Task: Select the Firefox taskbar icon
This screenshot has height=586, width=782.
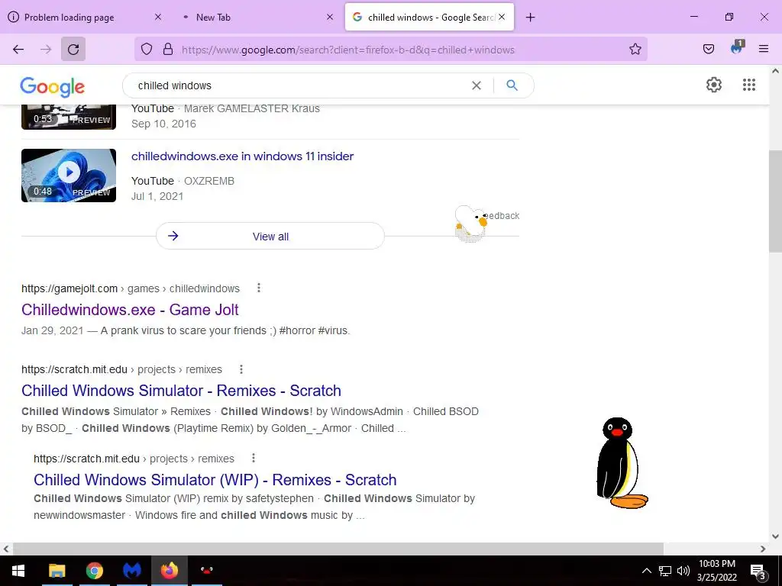Action: tap(170, 571)
